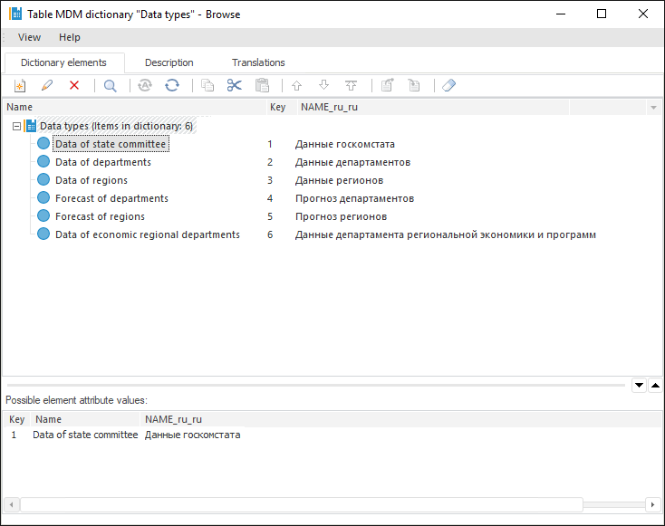
Task: Click the horizontal scrollbar thumb
Action: (x=302, y=504)
